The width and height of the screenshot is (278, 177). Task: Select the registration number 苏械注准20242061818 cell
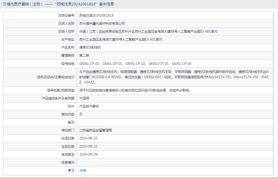tap(96, 15)
